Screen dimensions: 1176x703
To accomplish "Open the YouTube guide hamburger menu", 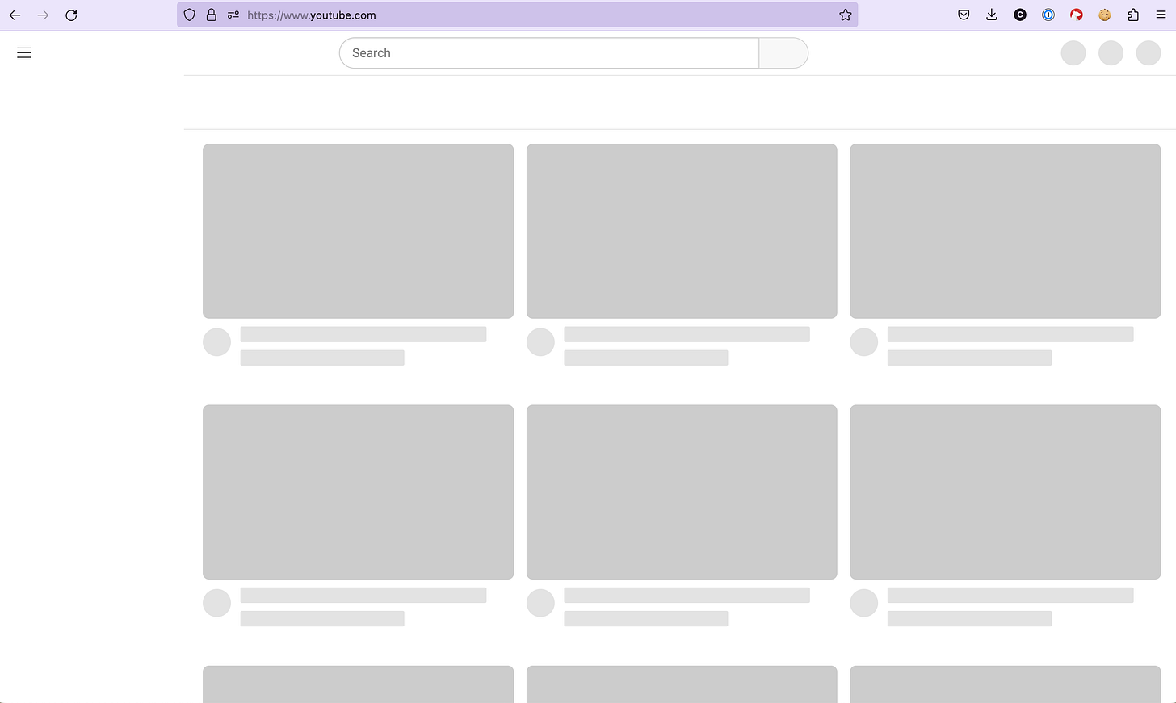I will [x=24, y=53].
